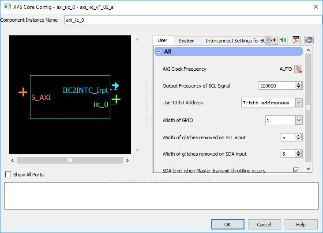Click the cyan IIC2INTC_Irpt arrow

(115, 85)
